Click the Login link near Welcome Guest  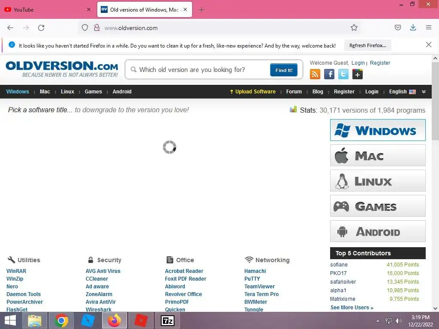click(358, 63)
